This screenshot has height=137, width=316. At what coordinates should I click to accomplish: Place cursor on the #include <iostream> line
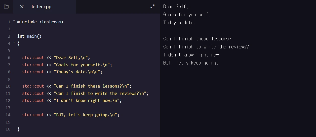click(40, 22)
